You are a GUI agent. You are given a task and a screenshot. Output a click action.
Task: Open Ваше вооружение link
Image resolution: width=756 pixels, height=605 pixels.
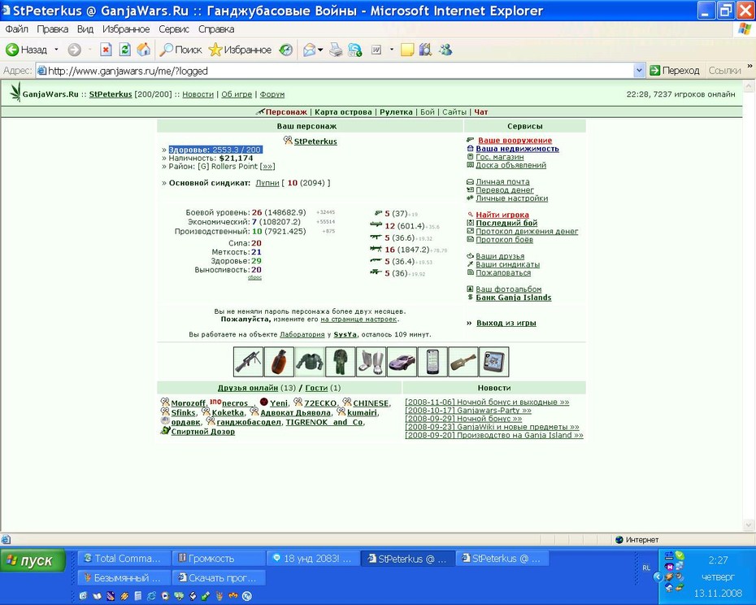[x=515, y=141]
